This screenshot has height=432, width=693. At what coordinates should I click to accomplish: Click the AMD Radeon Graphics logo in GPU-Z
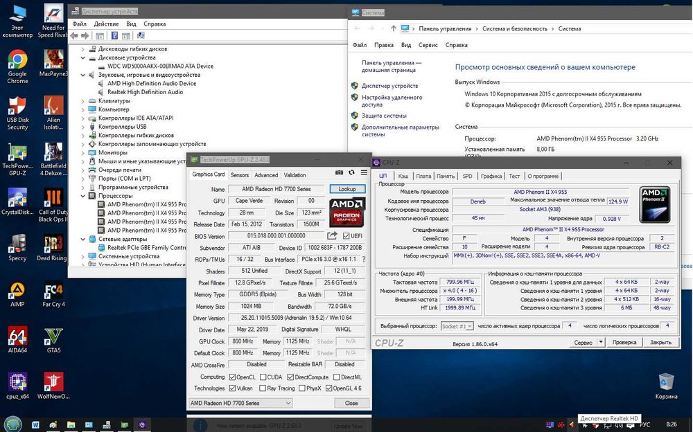[x=347, y=212]
